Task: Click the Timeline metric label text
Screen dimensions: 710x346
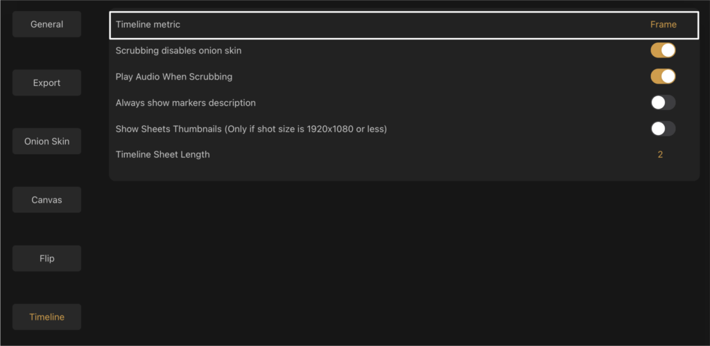Action: (x=148, y=24)
